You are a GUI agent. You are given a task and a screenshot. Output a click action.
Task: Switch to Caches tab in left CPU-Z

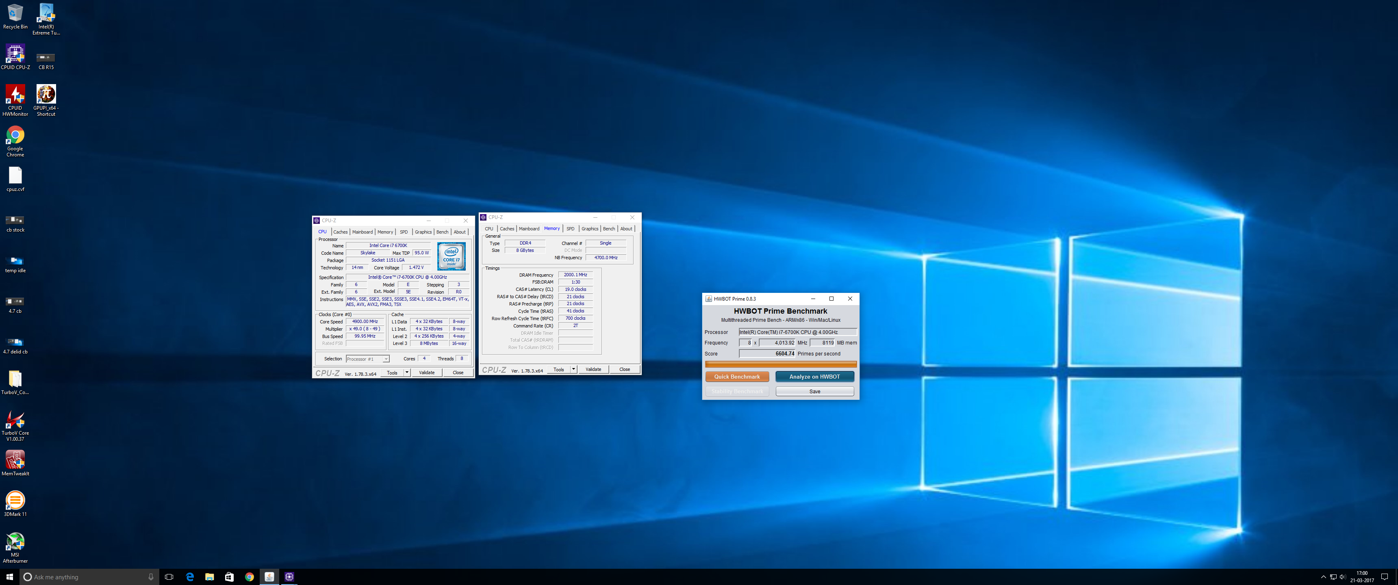pos(340,232)
